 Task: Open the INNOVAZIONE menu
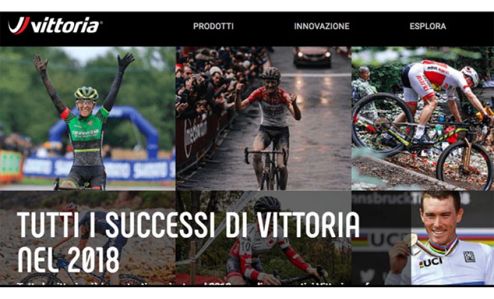[x=322, y=26]
